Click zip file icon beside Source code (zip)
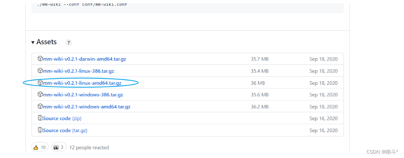This screenshot has width=404, height=158. point(40,118)
